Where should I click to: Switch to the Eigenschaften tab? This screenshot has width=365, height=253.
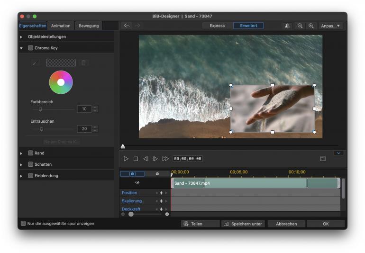33,26
